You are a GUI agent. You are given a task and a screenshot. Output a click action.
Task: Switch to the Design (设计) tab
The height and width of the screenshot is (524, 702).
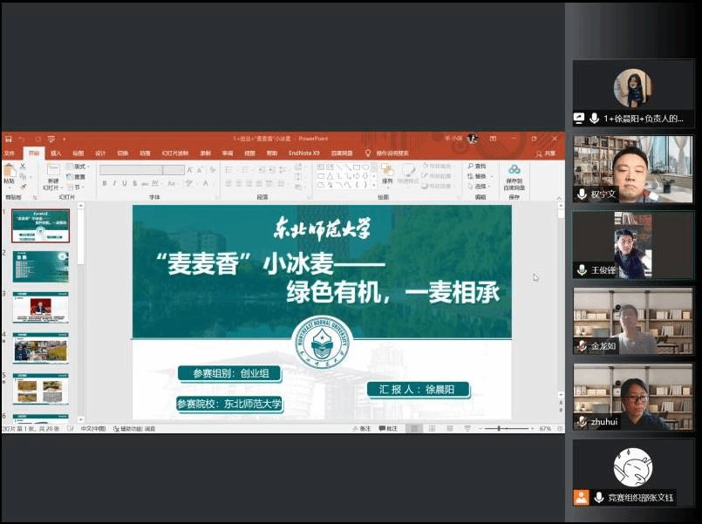tap(100, 153)
